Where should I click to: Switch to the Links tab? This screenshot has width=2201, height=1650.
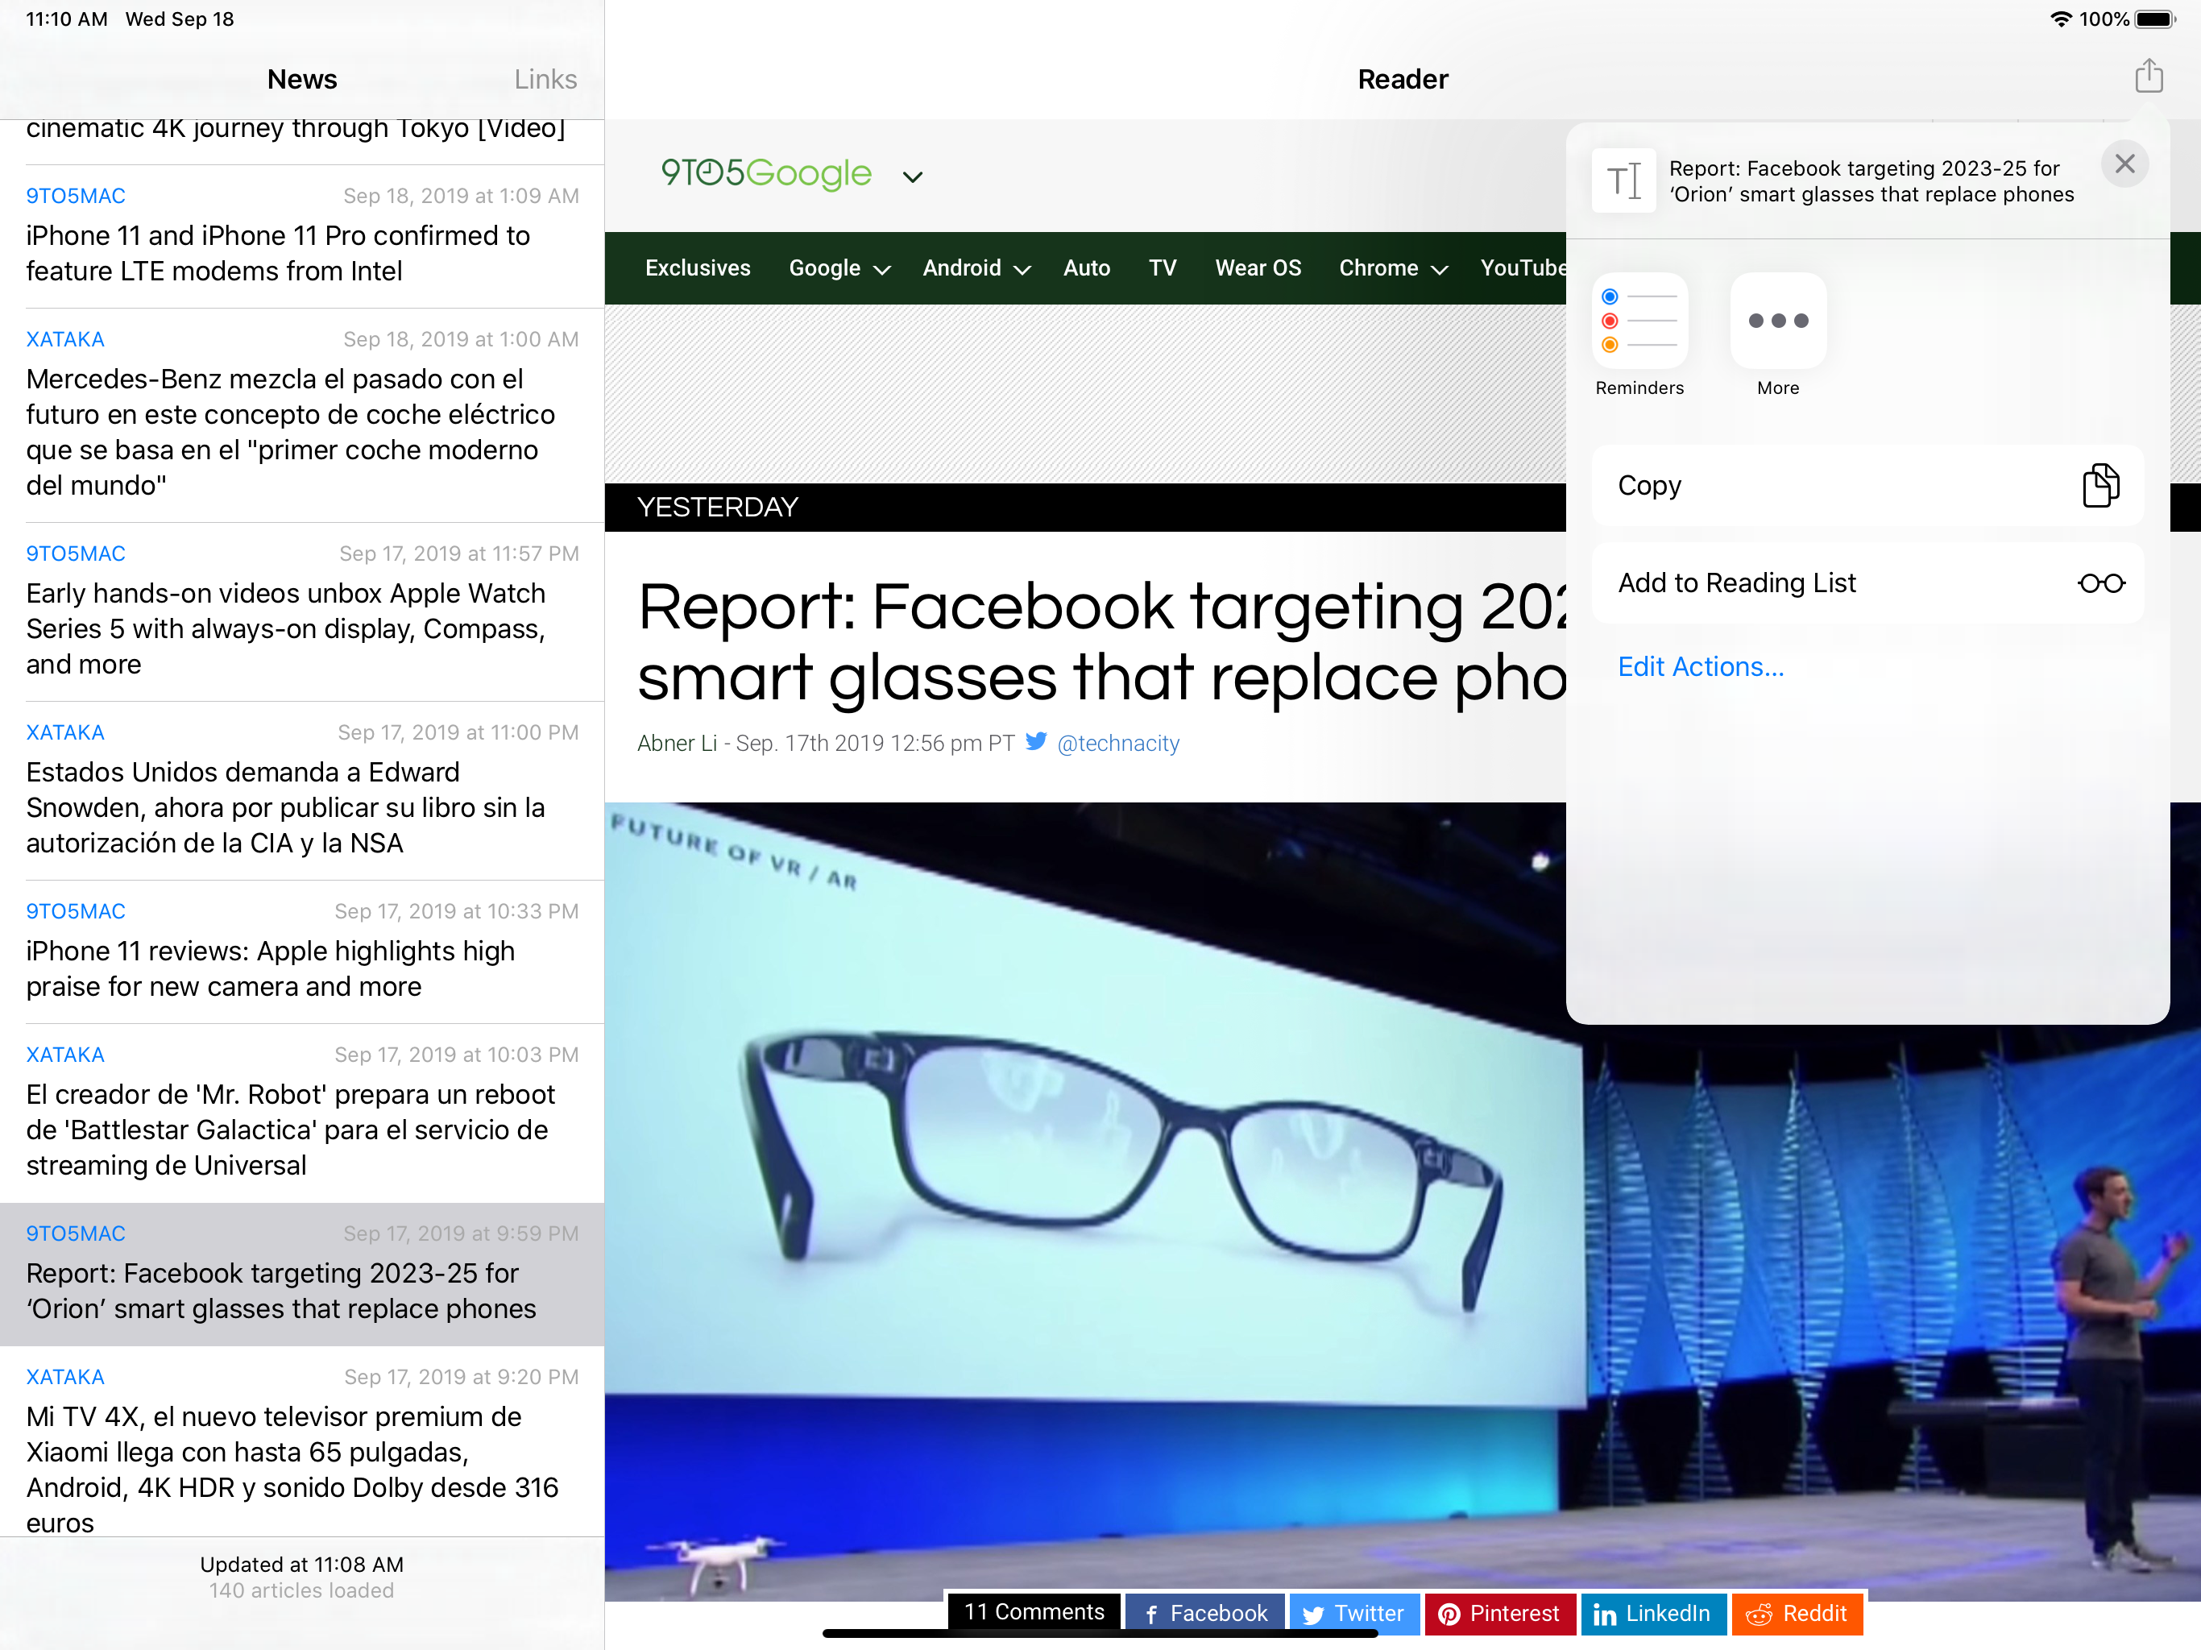click(x=545, y=79)
